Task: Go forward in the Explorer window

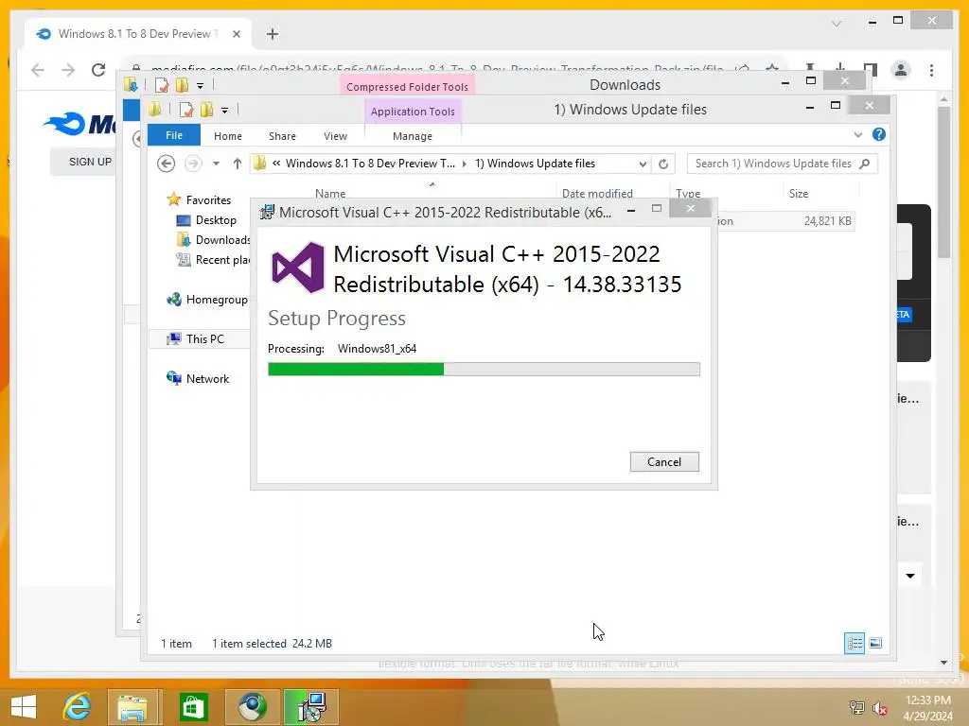Action: click(193, 164)
